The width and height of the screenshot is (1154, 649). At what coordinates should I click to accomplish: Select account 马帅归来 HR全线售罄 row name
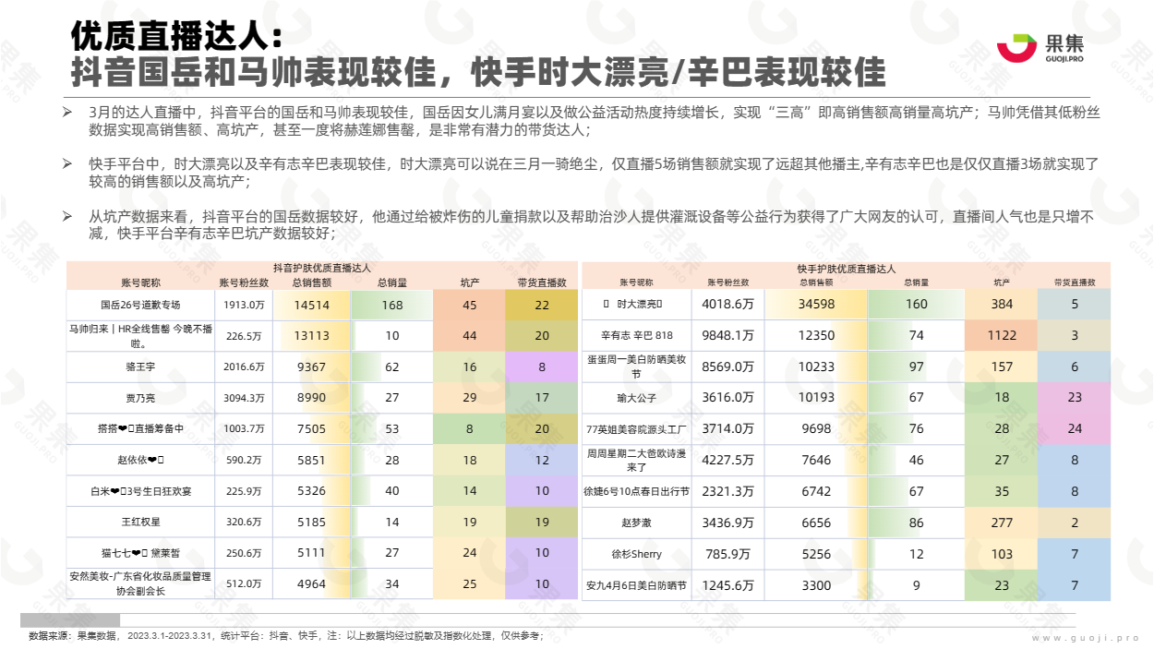(x=140, y=336)
